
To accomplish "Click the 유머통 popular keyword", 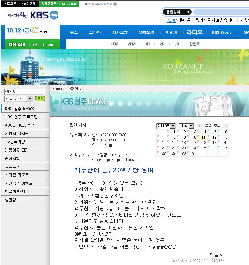I will 185,20.
